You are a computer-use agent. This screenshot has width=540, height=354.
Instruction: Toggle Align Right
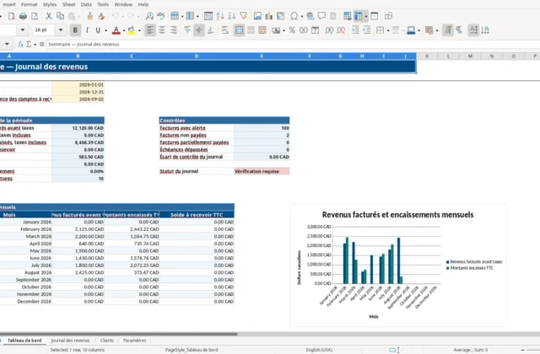pos(173,30)
